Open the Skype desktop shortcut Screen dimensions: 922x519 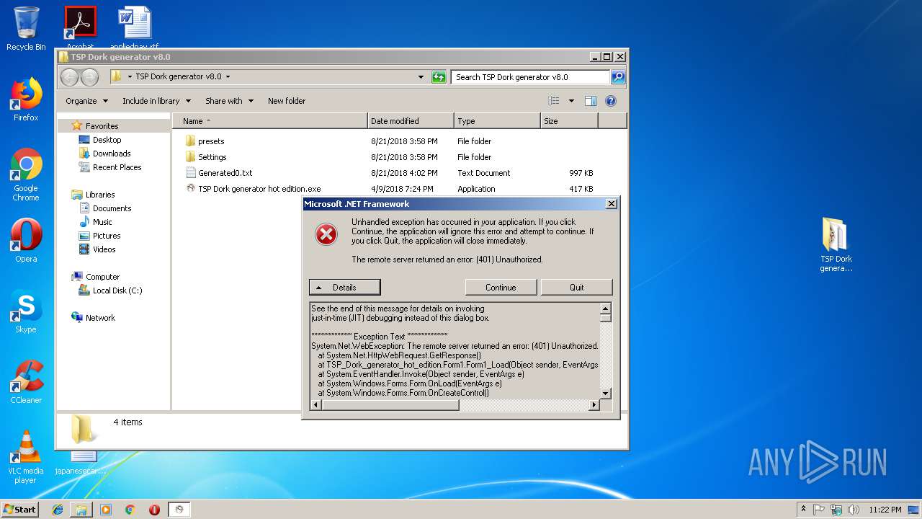[x=26, y=311]
